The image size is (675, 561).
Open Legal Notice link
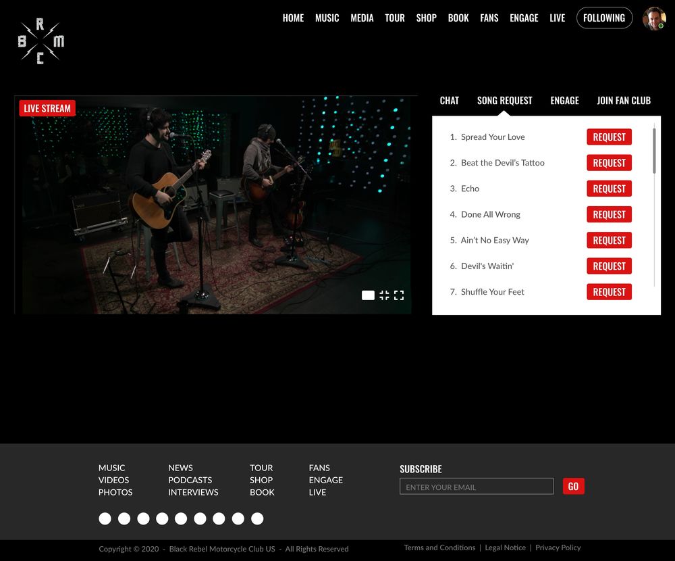click(506, 547)
